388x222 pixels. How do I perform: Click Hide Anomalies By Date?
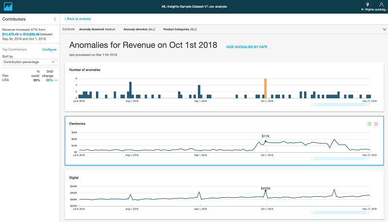pyautogui.click(x=246, y=47)
